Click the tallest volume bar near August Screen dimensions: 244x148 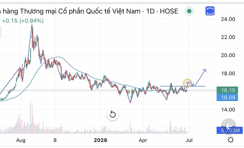30,117
